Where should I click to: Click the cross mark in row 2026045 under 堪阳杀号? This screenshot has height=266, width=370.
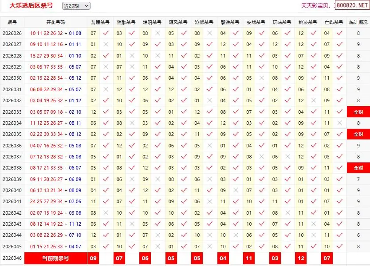(157, 247)
